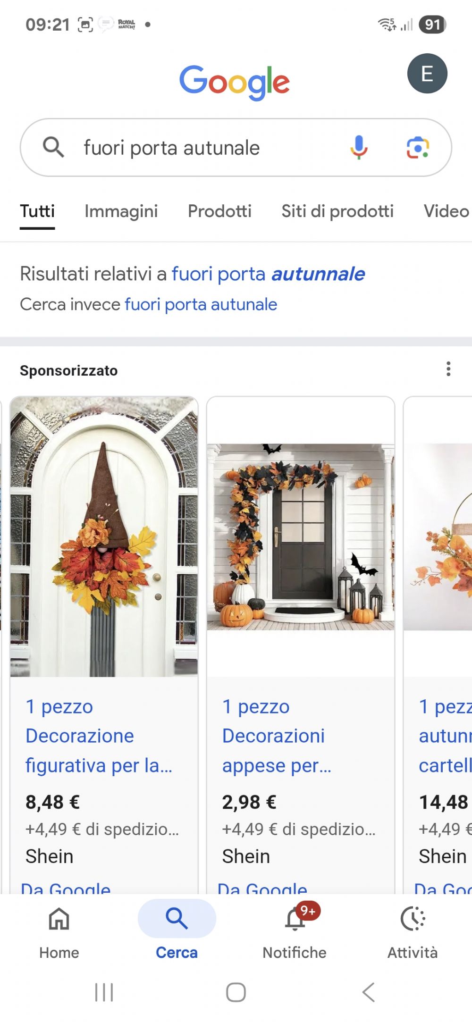The image size is (472, 1022).
Task: Tap the voice search microphone icon
Action: [x=359, y=147]
